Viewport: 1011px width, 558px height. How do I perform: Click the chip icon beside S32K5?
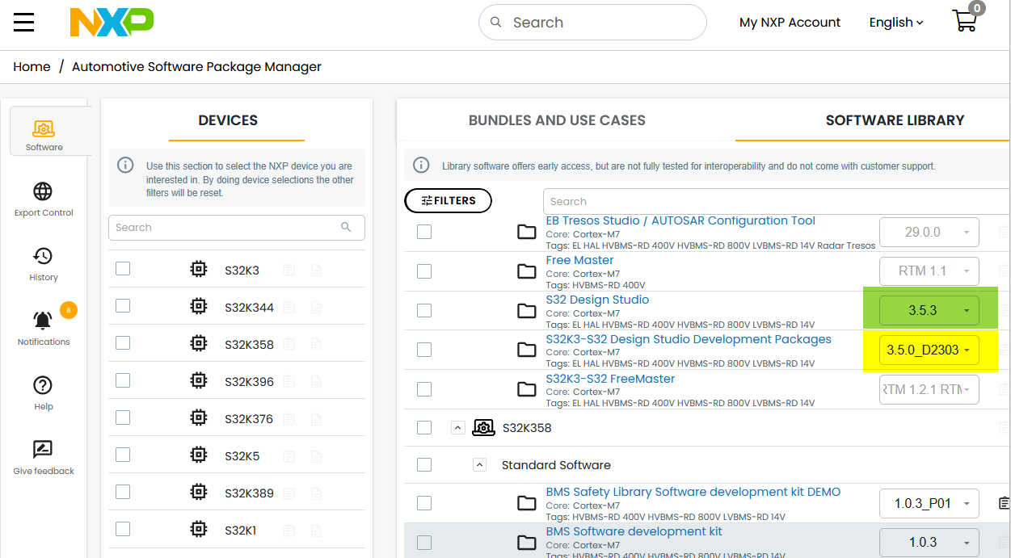click(x=199, y=455)
